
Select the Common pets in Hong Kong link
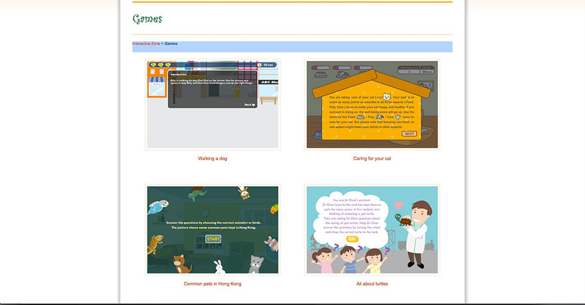(213, 284)
